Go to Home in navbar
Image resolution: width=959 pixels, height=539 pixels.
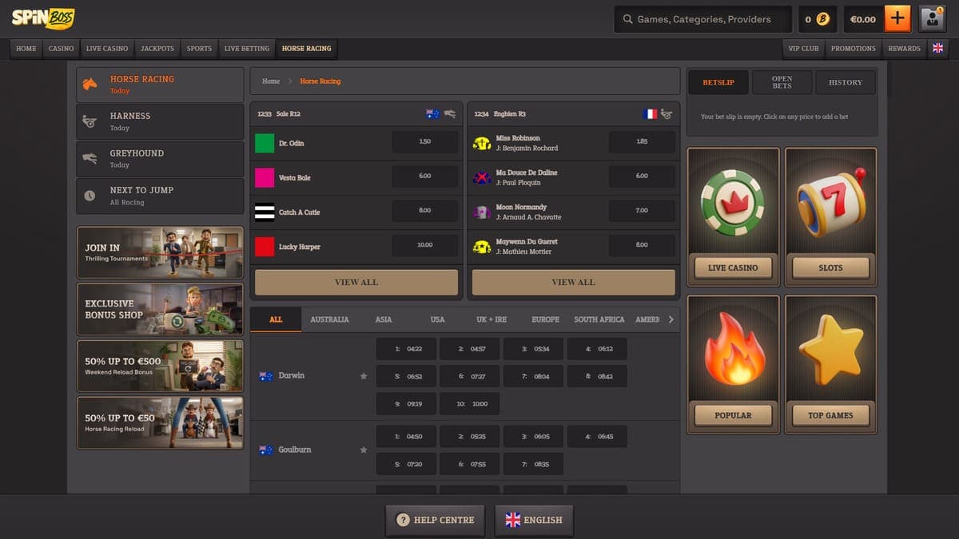[26, 49]
